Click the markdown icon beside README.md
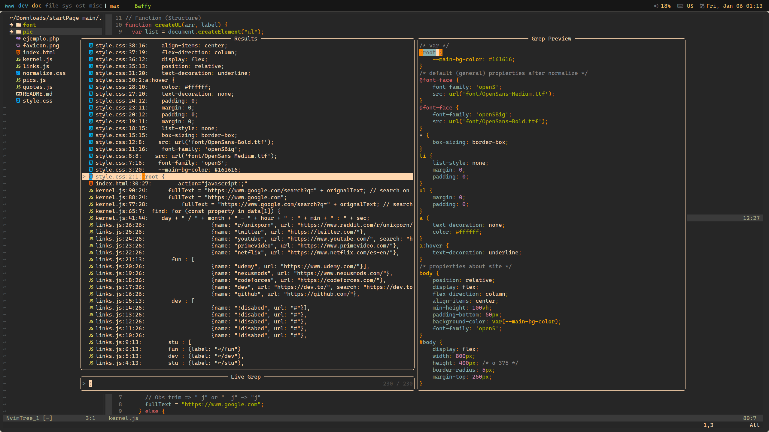This screenshot has width=769, height=432. [19, 94]
